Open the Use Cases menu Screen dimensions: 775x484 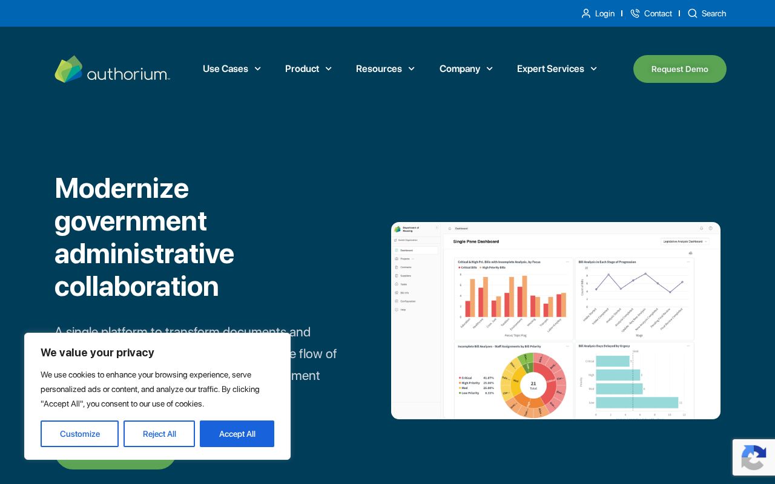[x=225, y=69]
